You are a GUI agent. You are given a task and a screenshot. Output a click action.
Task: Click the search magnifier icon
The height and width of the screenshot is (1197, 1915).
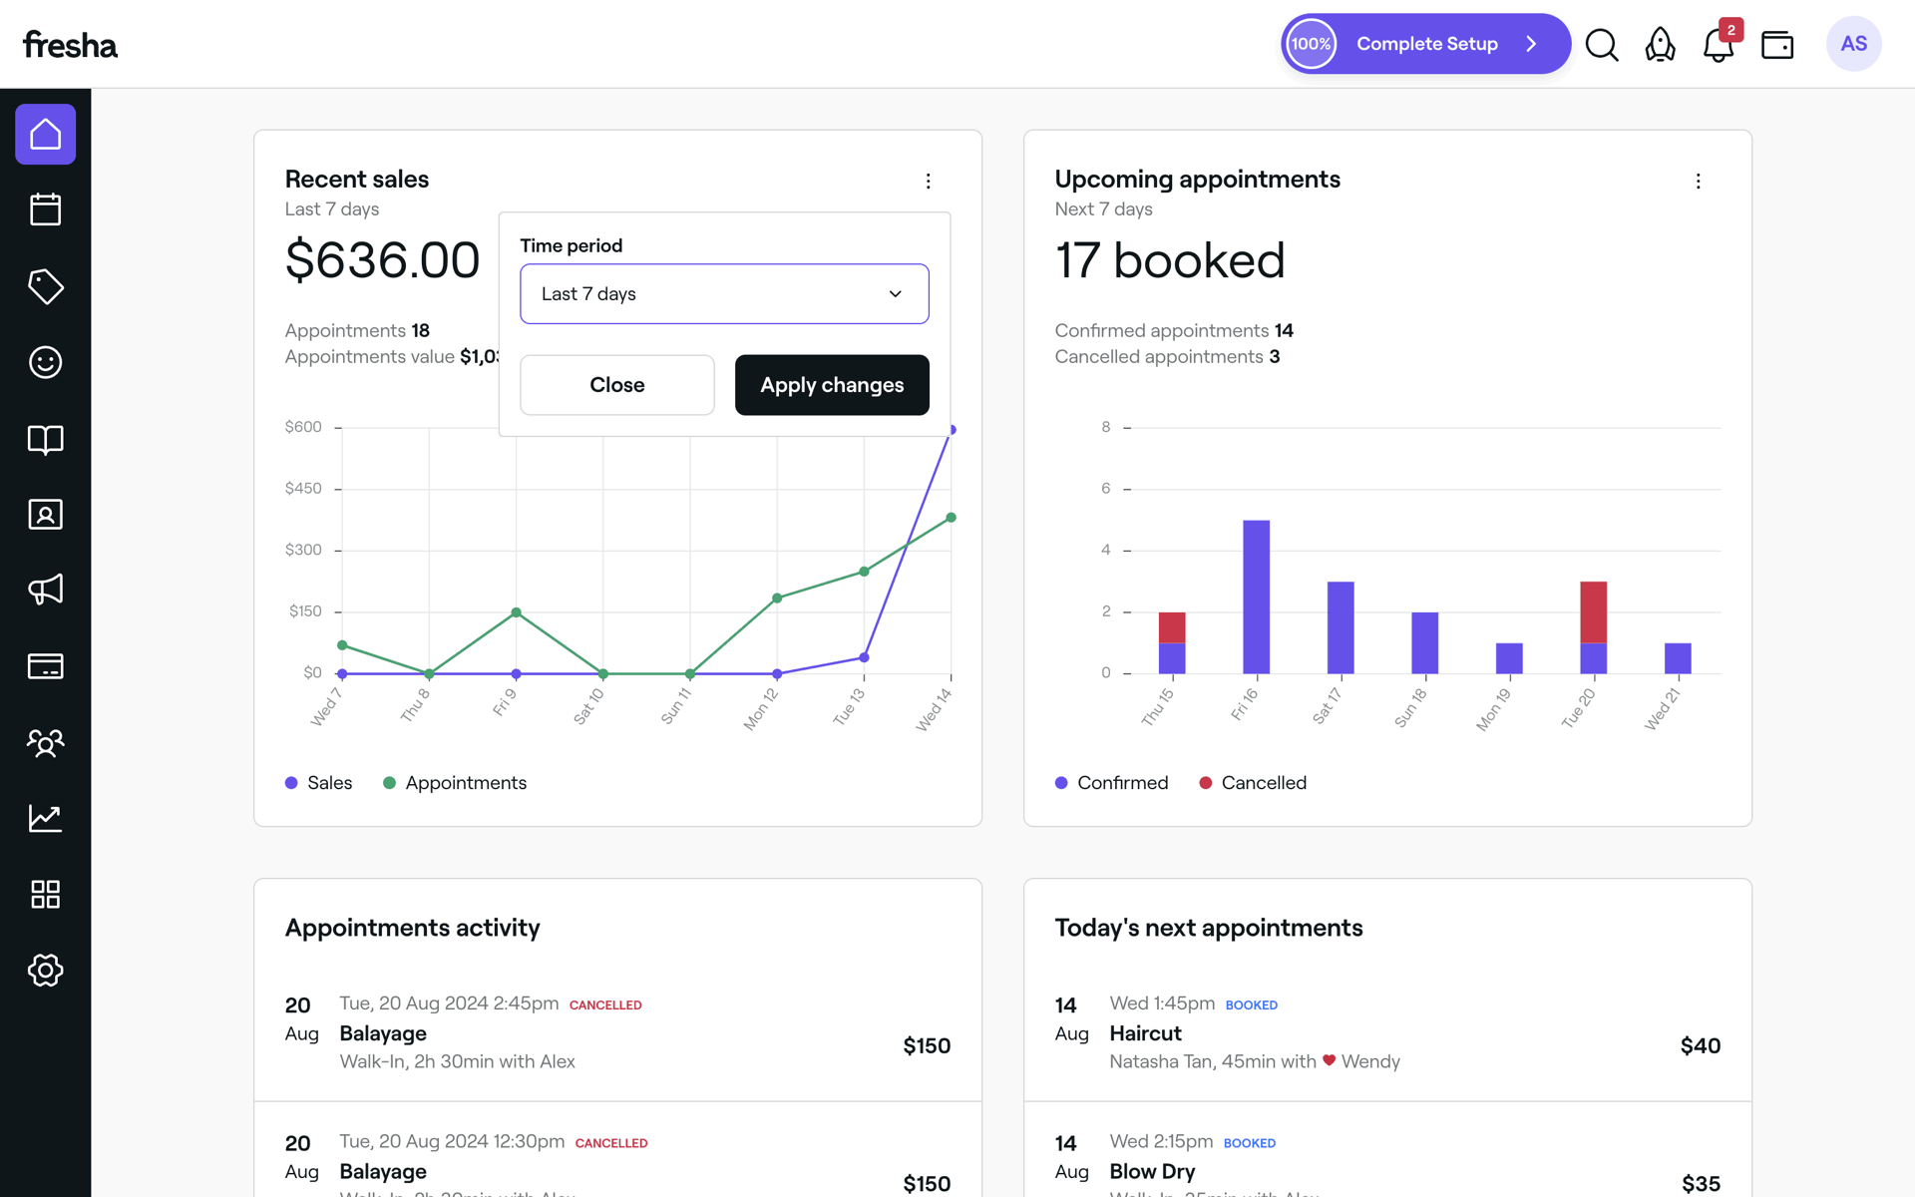(1602, 44)
